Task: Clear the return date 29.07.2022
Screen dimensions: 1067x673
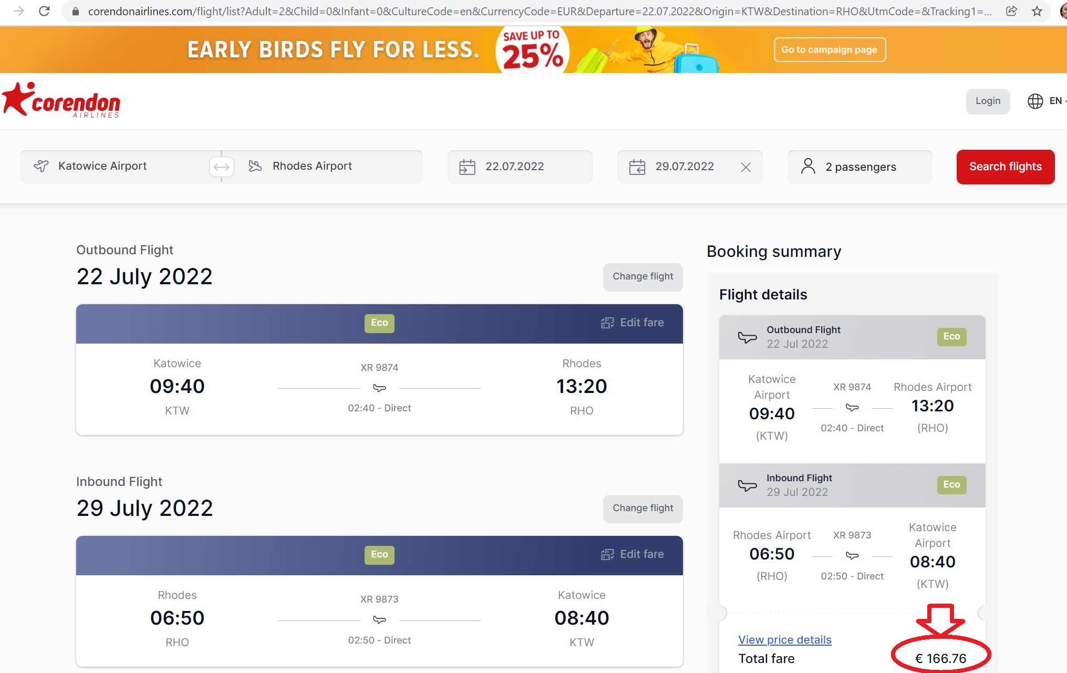Action: 745,167
